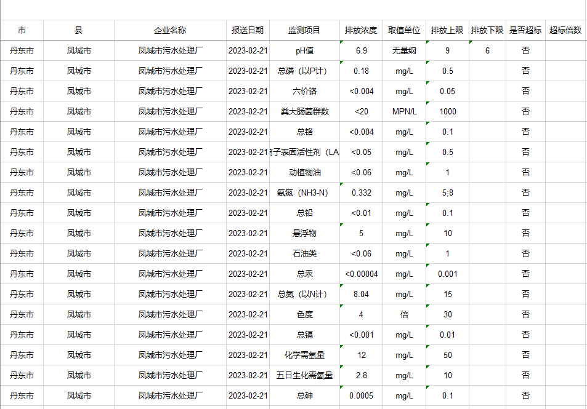Viewport: 587px width, 409px height.
Task: Click the 五日生化需氧量 cell
Action: point(304,375)
